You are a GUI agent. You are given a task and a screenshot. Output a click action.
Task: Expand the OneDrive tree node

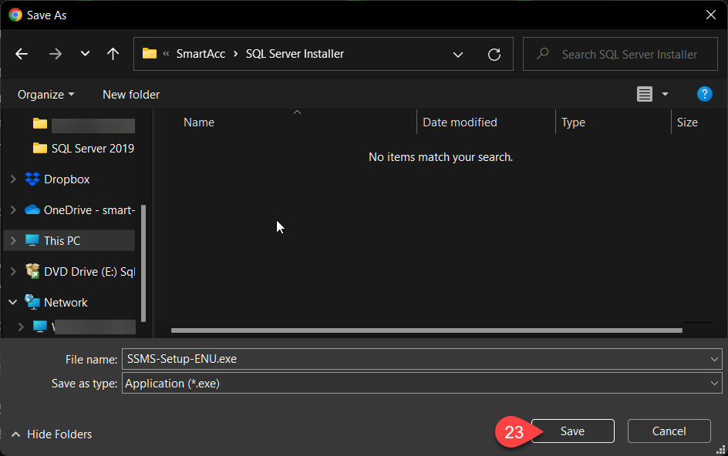pos(13,210)
